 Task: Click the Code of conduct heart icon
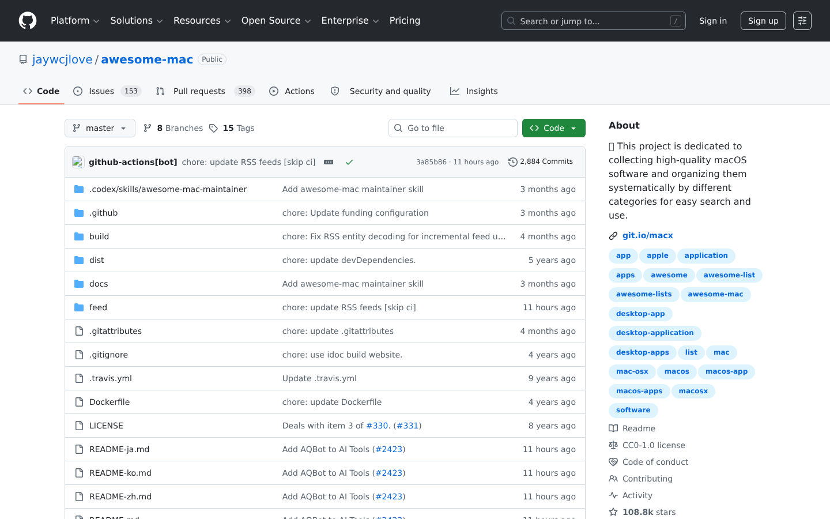[613, 462]
